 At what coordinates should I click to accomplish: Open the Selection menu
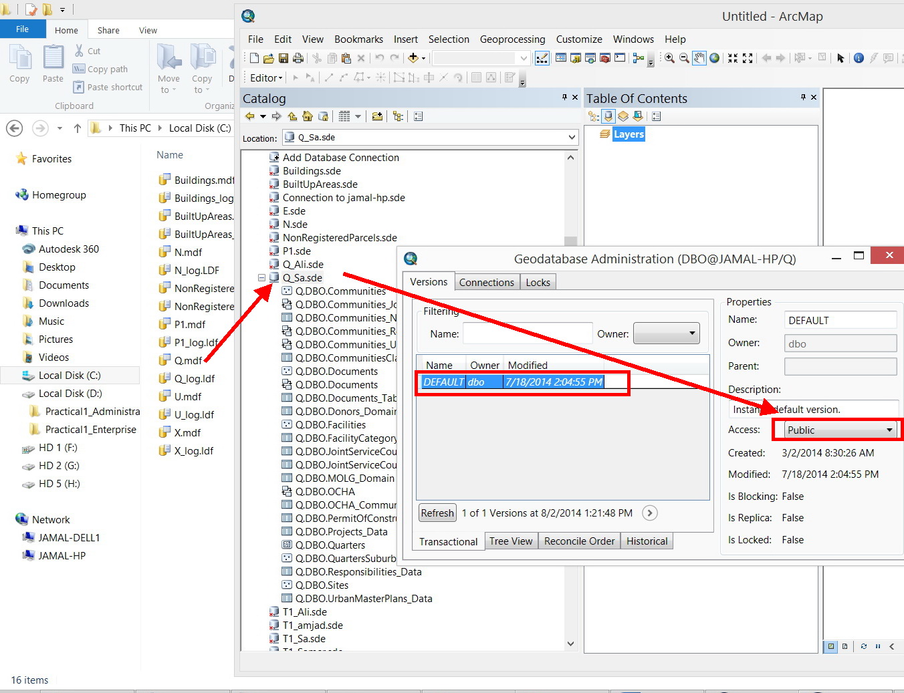tap(449, 39)
